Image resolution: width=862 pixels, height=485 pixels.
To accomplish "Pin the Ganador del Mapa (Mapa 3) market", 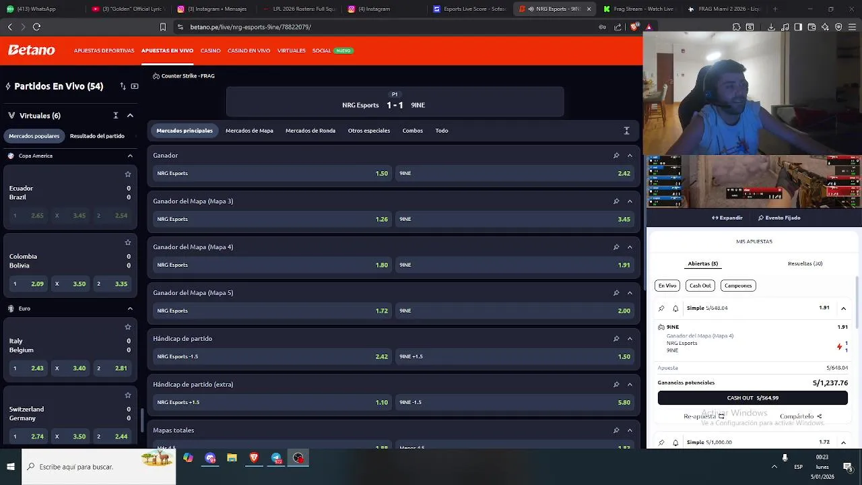I will [616, 201].
